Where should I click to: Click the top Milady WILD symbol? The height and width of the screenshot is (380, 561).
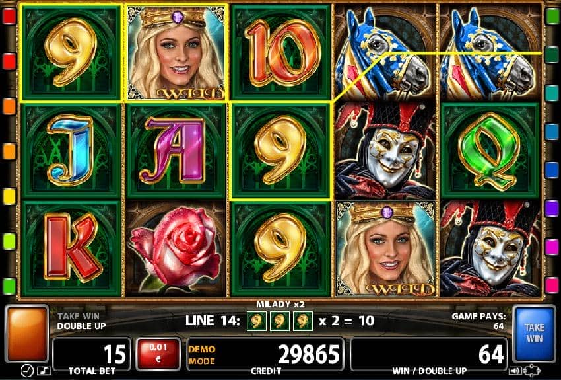pyautogui.click(x=176, y=52)
